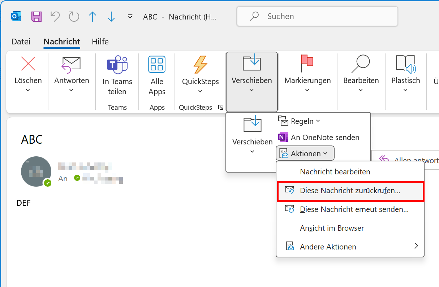The width and height of the screenshot is (439, 287).
Task: Click the Save disk icon in title bar
Action: [36, 17]
